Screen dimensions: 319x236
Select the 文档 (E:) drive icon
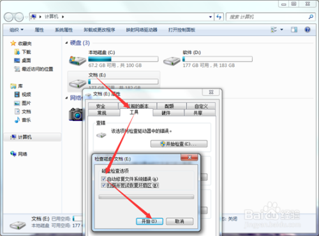[x=77, y=83]
